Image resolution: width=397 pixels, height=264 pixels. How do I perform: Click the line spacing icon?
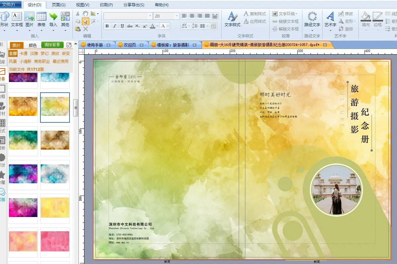tap(195, 26)
